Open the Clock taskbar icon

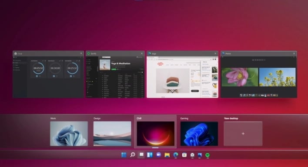coord(192,155)
